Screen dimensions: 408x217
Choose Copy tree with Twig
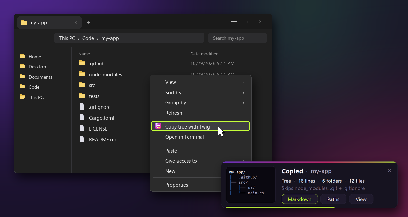point(201,126)
